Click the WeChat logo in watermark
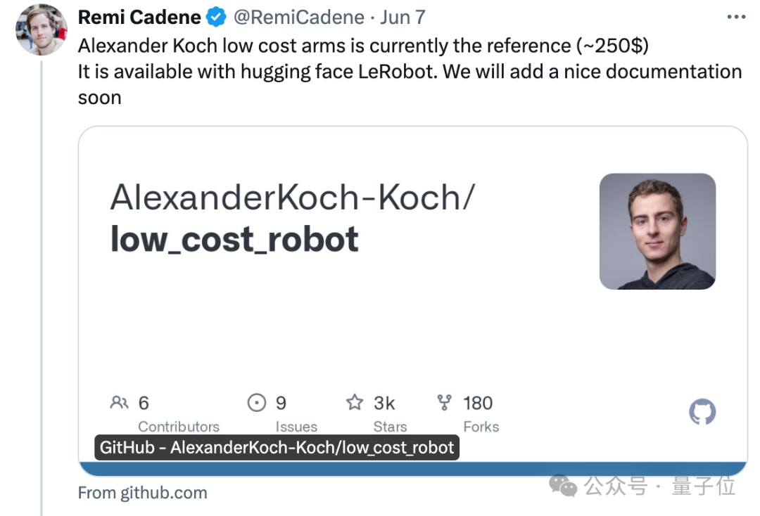Screen dimensions: 760x516 [563, 486]
